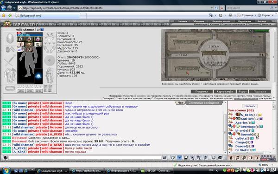Click the send message arrow icon
Image resolution: width=278 pixels, height=174 pixels.
(164, 157)
